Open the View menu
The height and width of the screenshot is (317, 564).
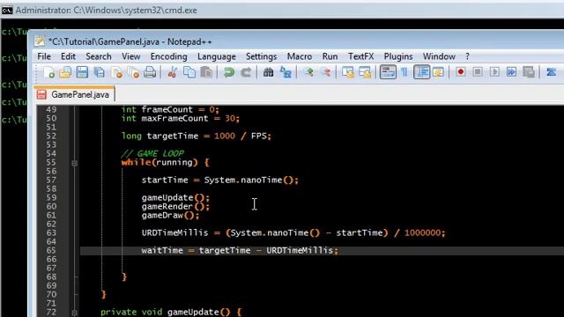[x=131, y=56]
